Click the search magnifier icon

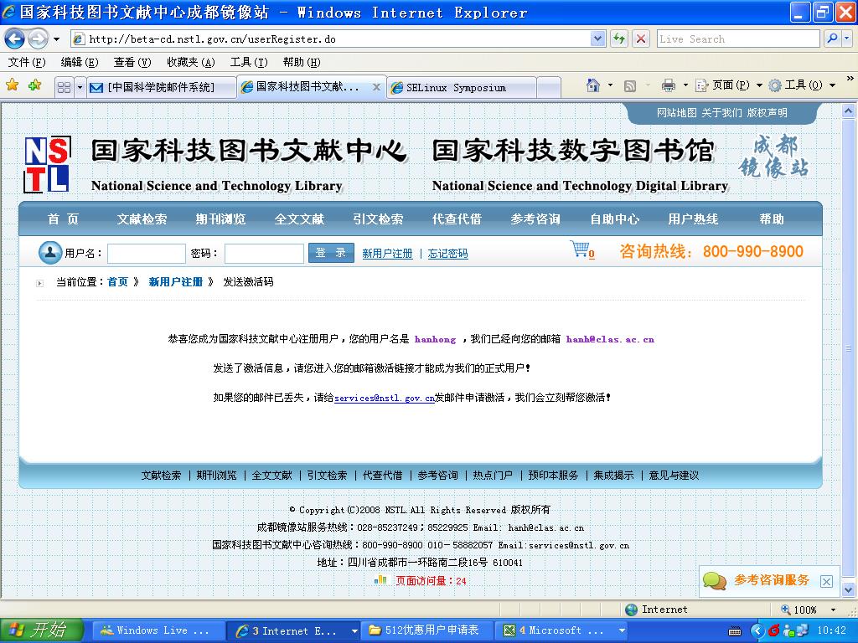point(832,39)
